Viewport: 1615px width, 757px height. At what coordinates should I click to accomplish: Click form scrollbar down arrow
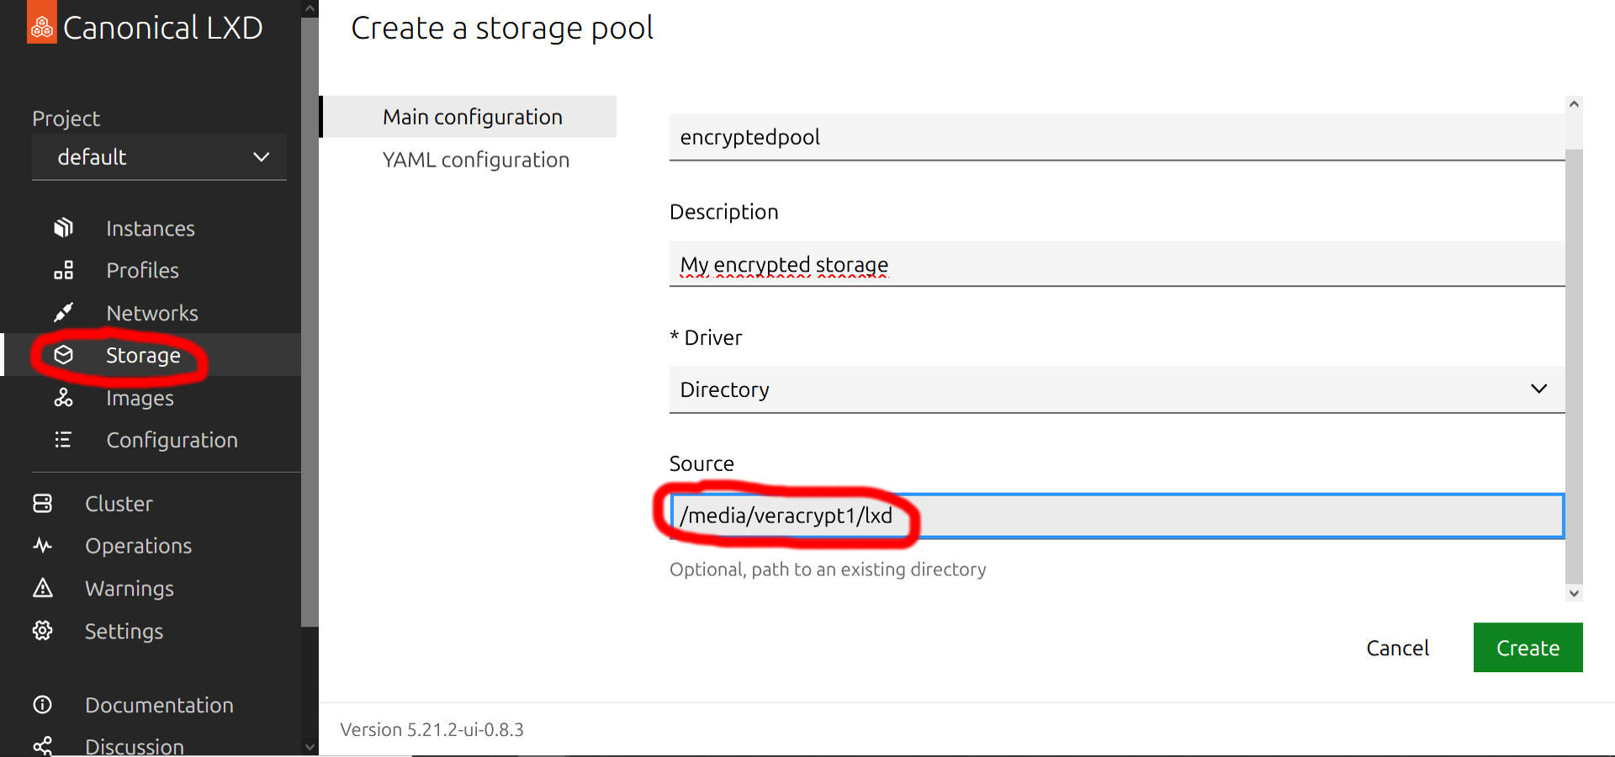click(1574, 593)
